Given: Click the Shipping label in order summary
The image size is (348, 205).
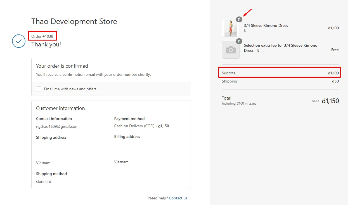Looking at the screenshot, I should 229,81.
